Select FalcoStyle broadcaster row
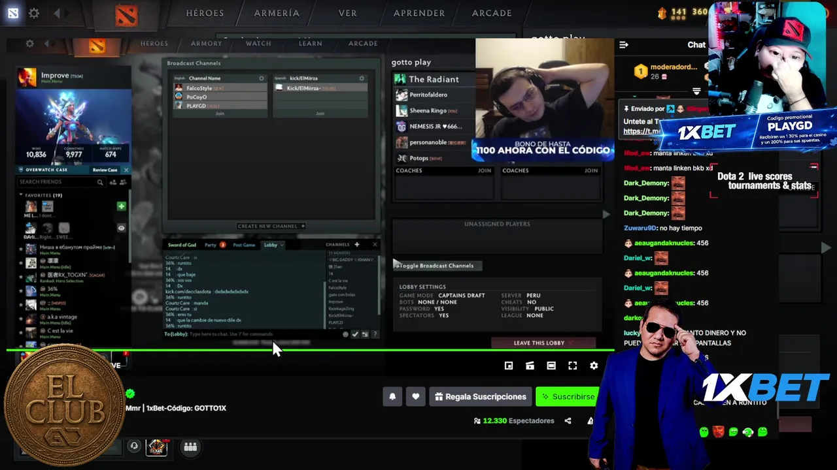 click(220, 88)
